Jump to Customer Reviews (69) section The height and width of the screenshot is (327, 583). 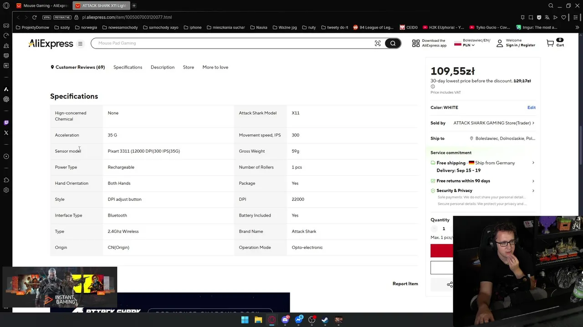click(x=77, y=67)
